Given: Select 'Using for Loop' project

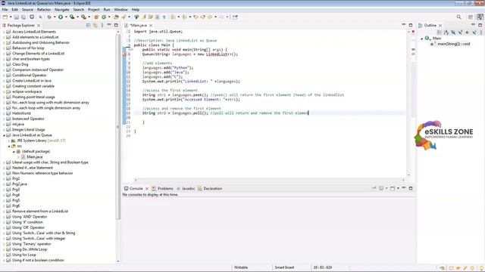Looking at the screenshot, I should point(23,255).
